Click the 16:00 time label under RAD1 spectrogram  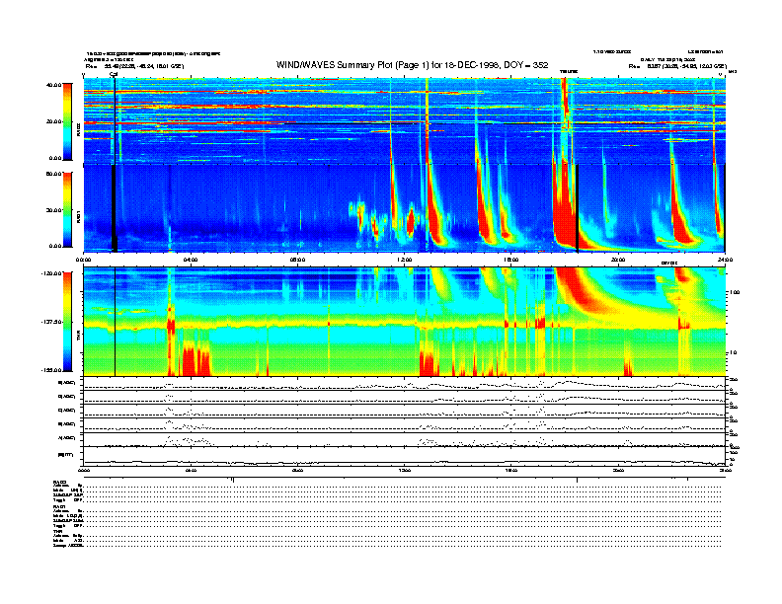point(510,260)
